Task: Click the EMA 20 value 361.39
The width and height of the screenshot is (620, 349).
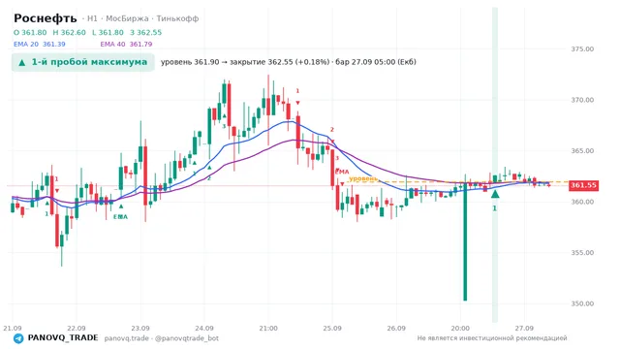Action: [x=54, y=44]
